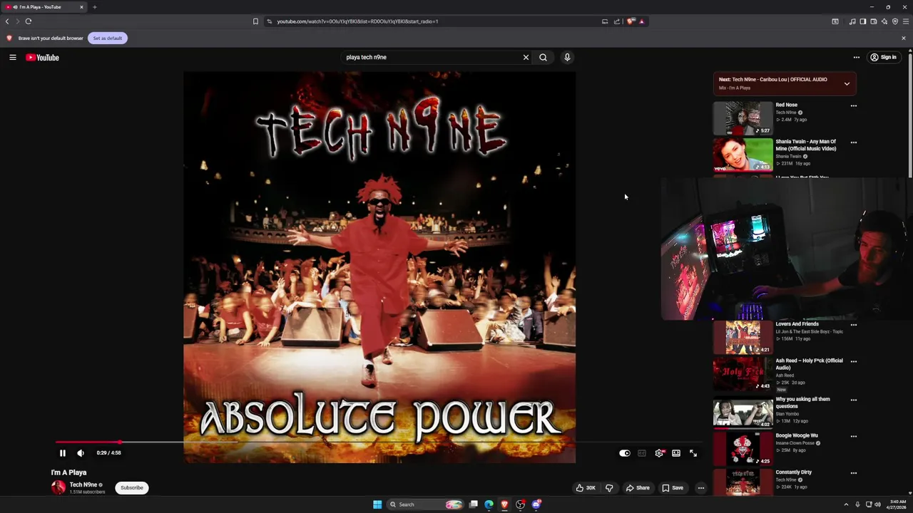This screenshot has width=913, height=513.
Task: Open Boogie Woogie Wu title
Action: [x=797, y=435]
